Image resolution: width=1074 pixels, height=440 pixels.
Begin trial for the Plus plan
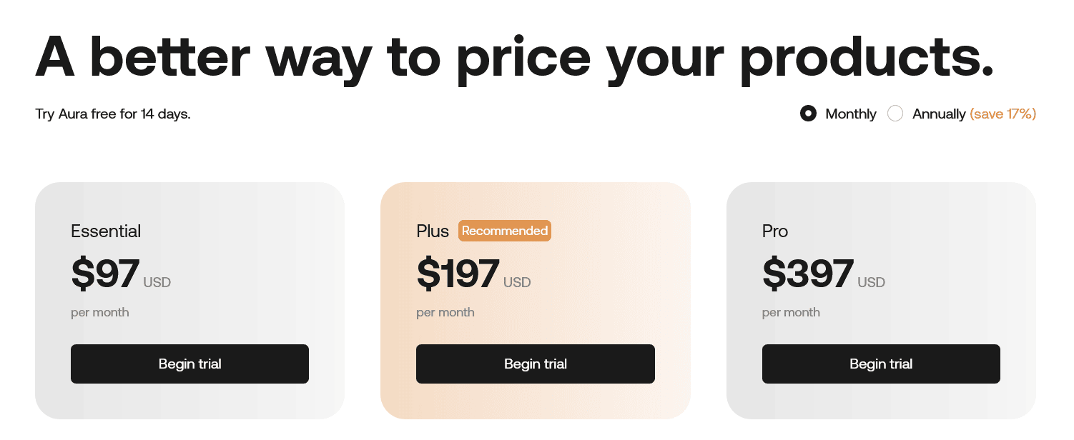click(535, 364)
